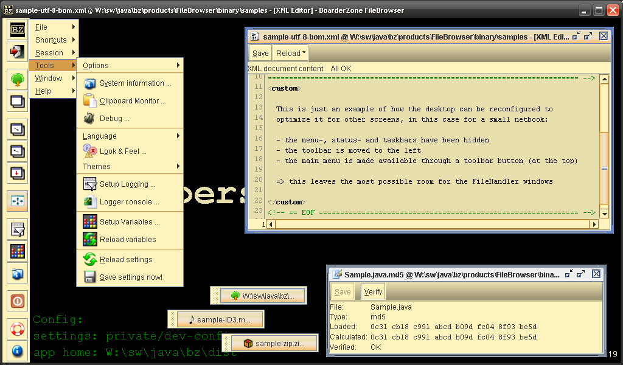
Task: Select the Tools menu entry
Action: (53, 65)
